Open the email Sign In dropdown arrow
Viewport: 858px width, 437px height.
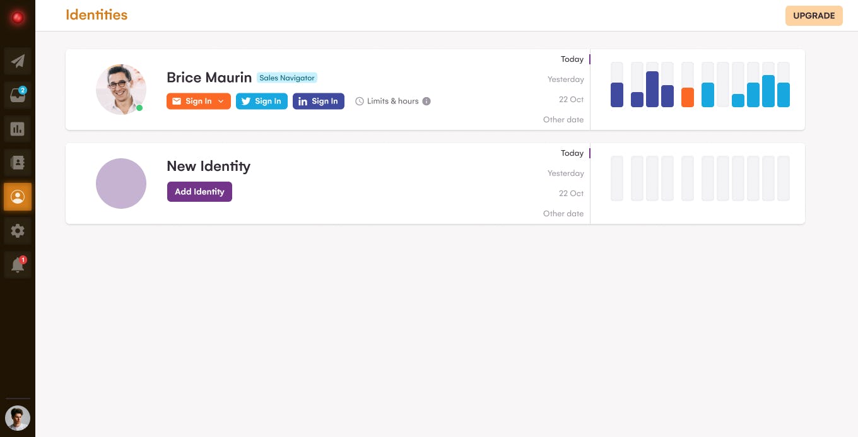[x=221, y=101]
